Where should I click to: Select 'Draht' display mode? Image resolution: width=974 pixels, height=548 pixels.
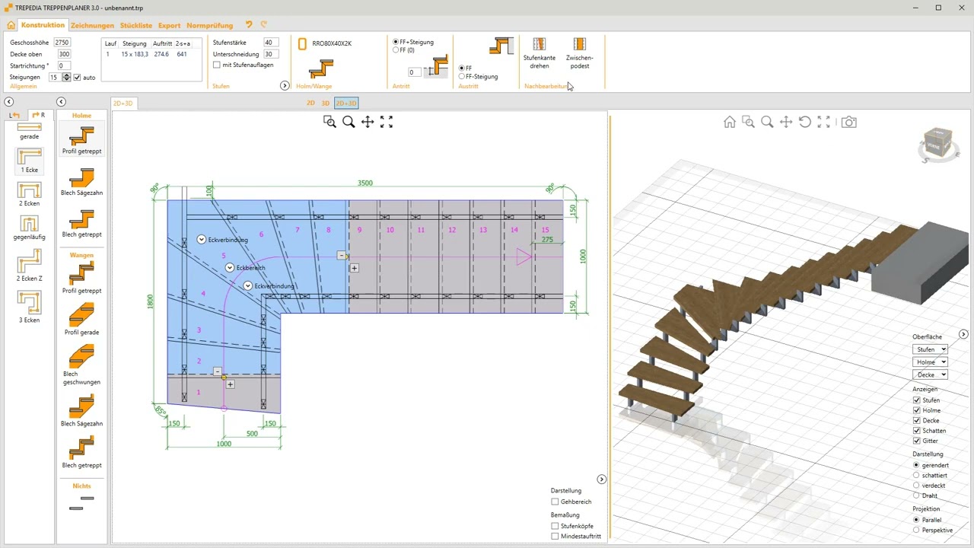tap(916, 495)
